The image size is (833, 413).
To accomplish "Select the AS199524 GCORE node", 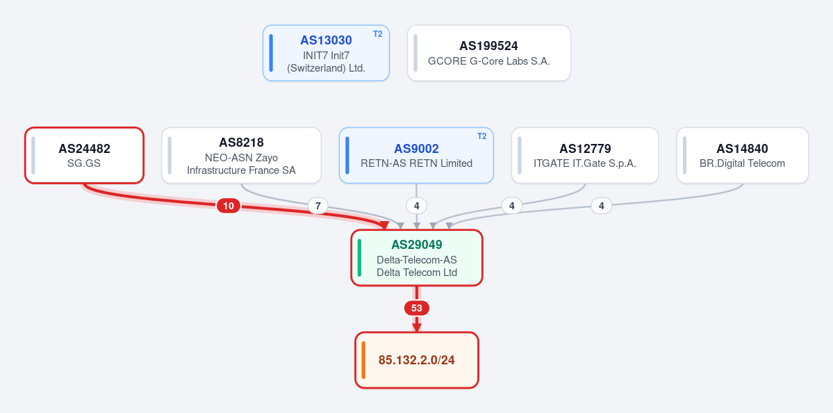I will 488,53.
